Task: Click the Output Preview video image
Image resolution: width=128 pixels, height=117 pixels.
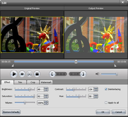Action: (x=96, y=35)
